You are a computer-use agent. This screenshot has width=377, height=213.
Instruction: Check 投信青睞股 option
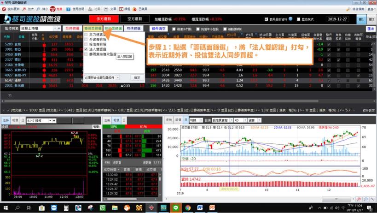(x=86, y=44)
